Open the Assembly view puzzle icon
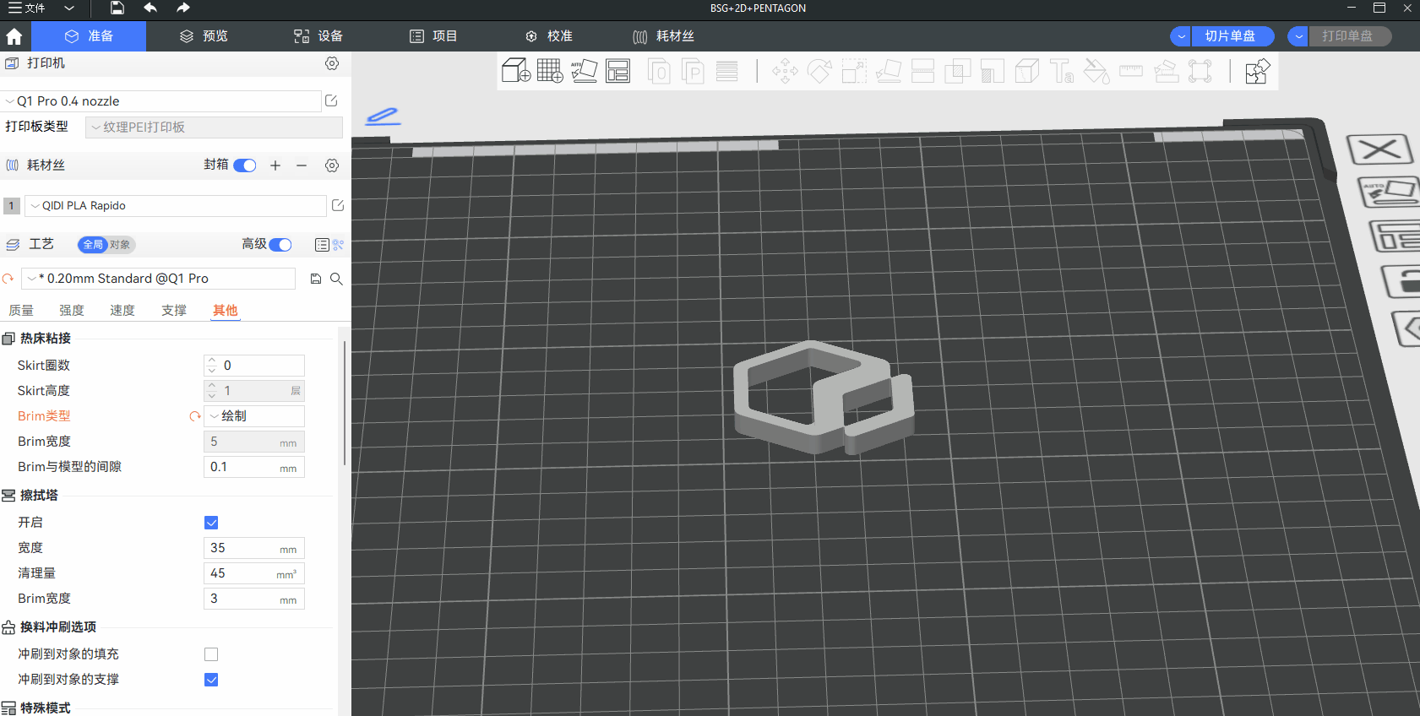Viewport: 1420px width, 716px height. tap(1257, 71)
